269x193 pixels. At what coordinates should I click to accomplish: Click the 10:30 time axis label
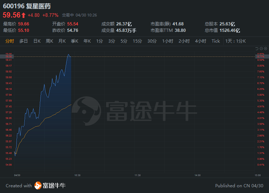(x=77, y=175)
